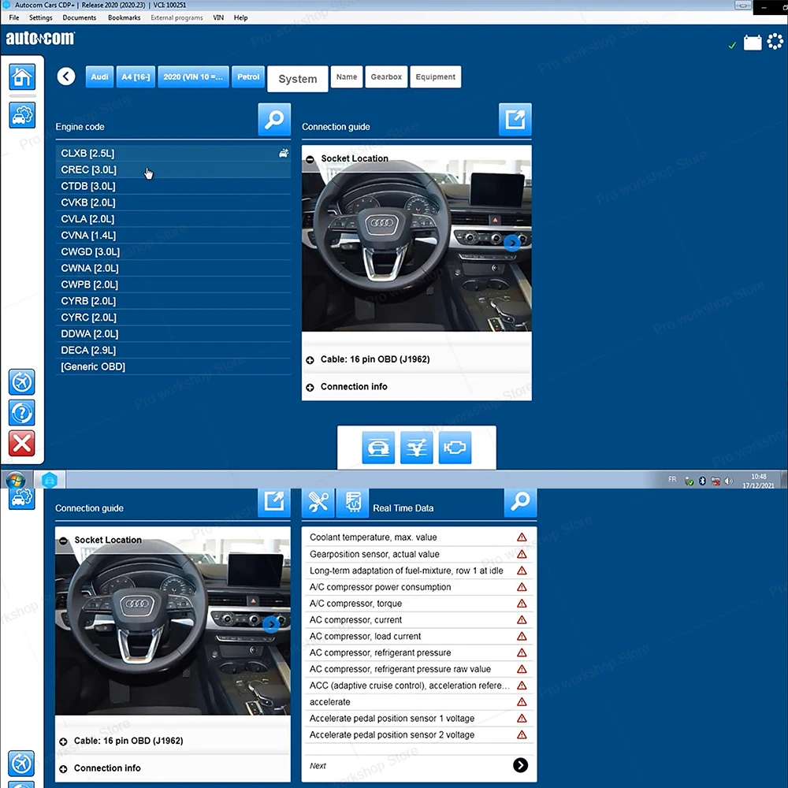
Task: Open the Settings menu
Action: tap(40, 17)
